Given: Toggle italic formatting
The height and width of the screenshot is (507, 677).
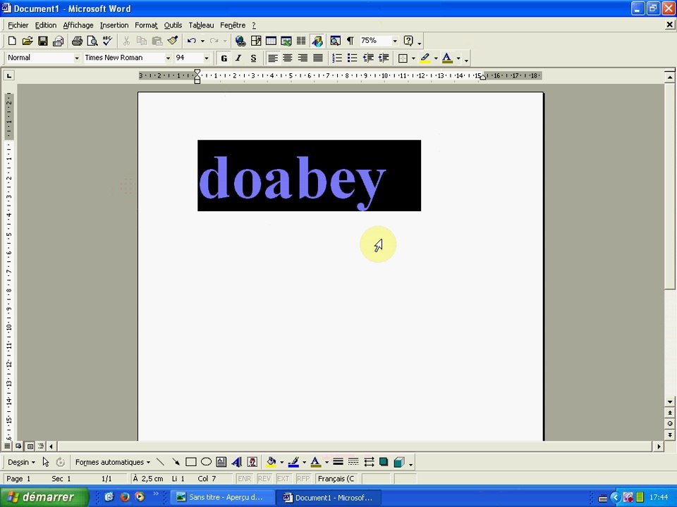Looking at the screenshot, I should (238, 58).
